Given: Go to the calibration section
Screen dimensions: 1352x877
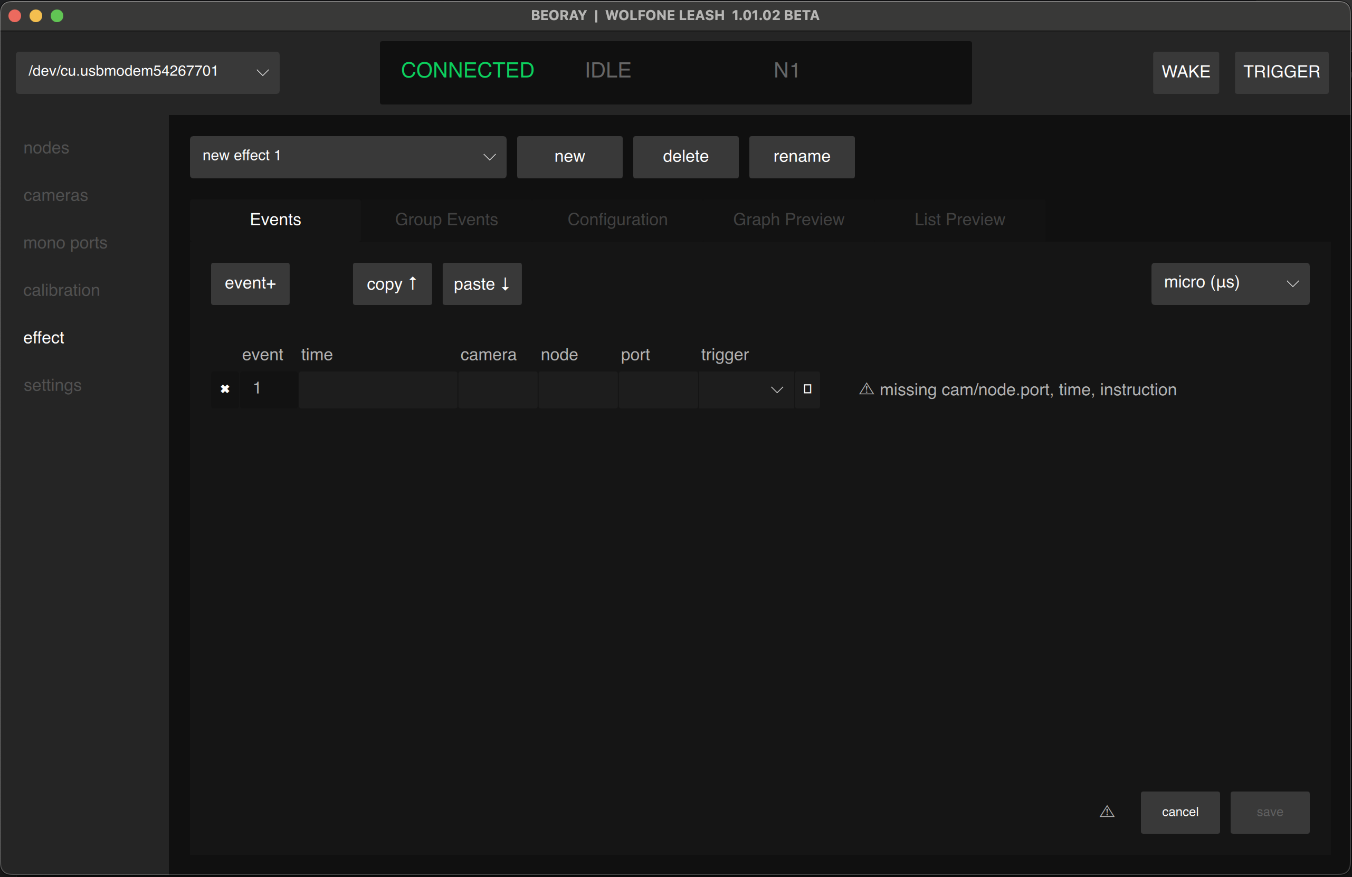Looking at the screenshot, I should pos(61,290).
